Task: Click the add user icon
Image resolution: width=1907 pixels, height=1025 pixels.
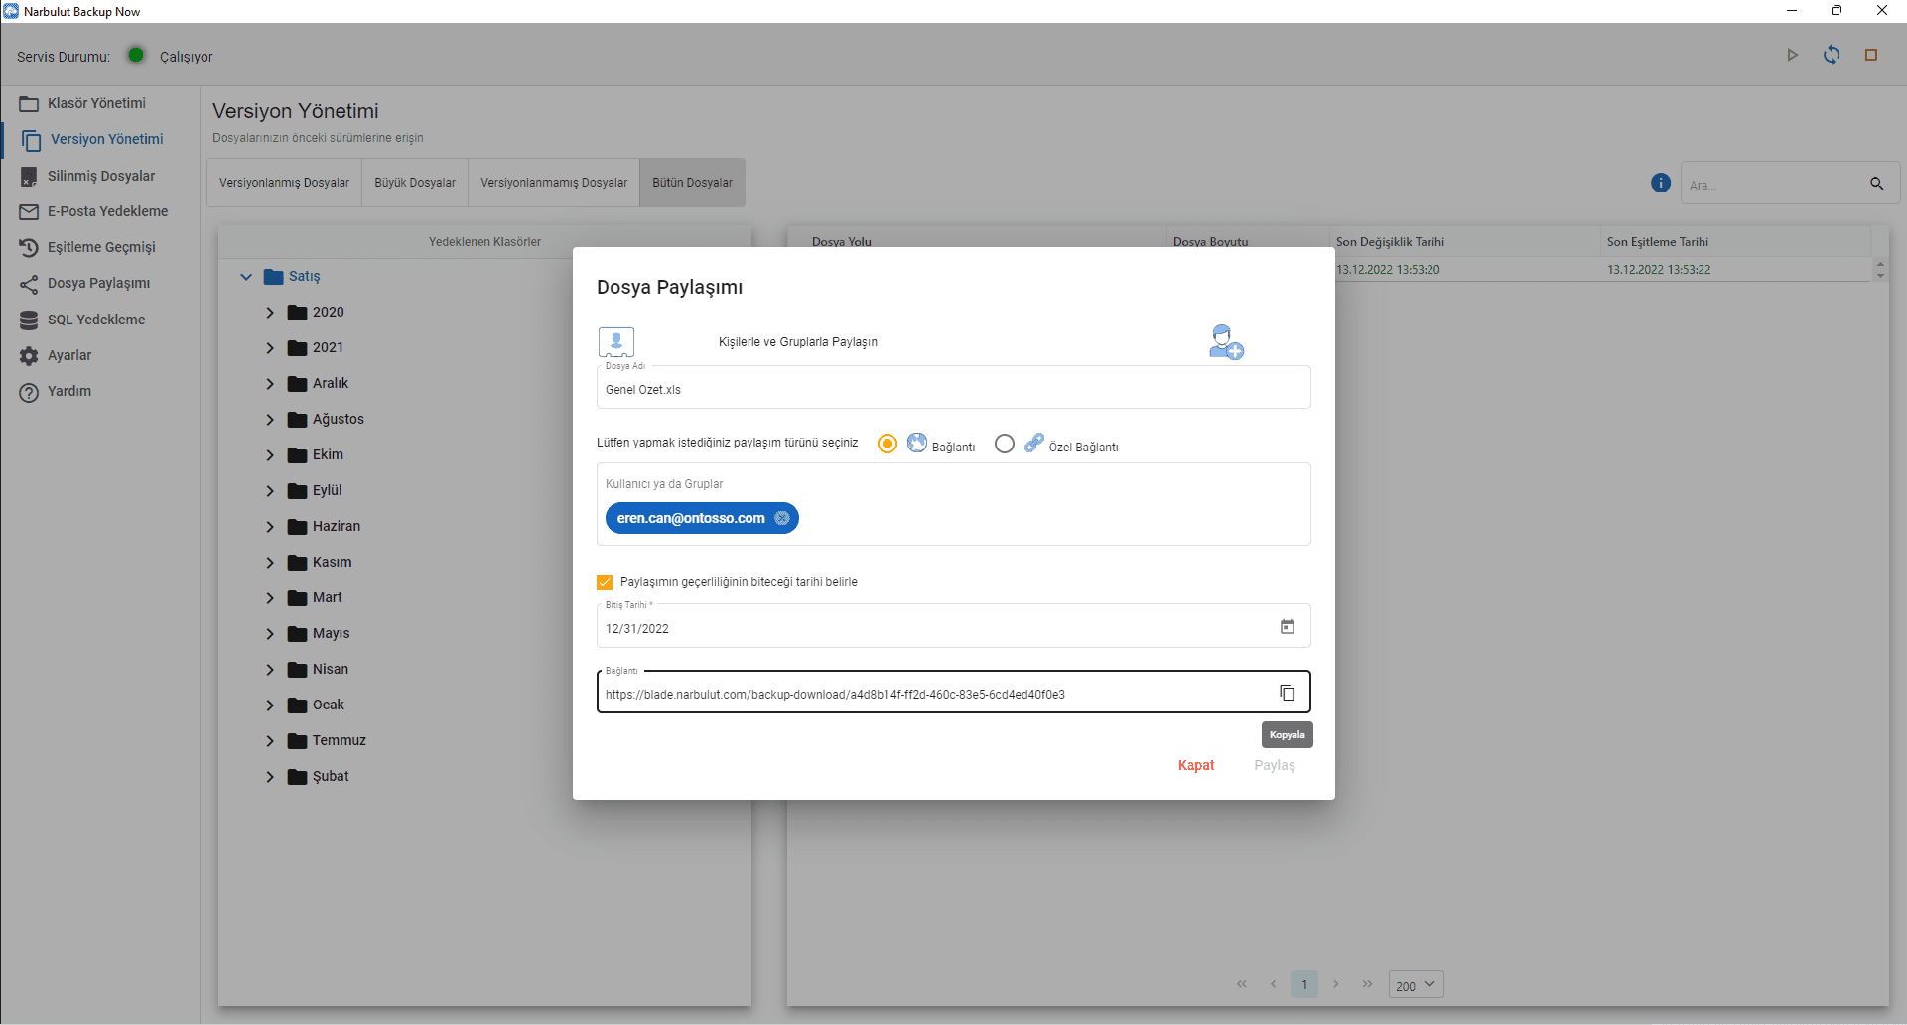Action: pos(1226,342)
